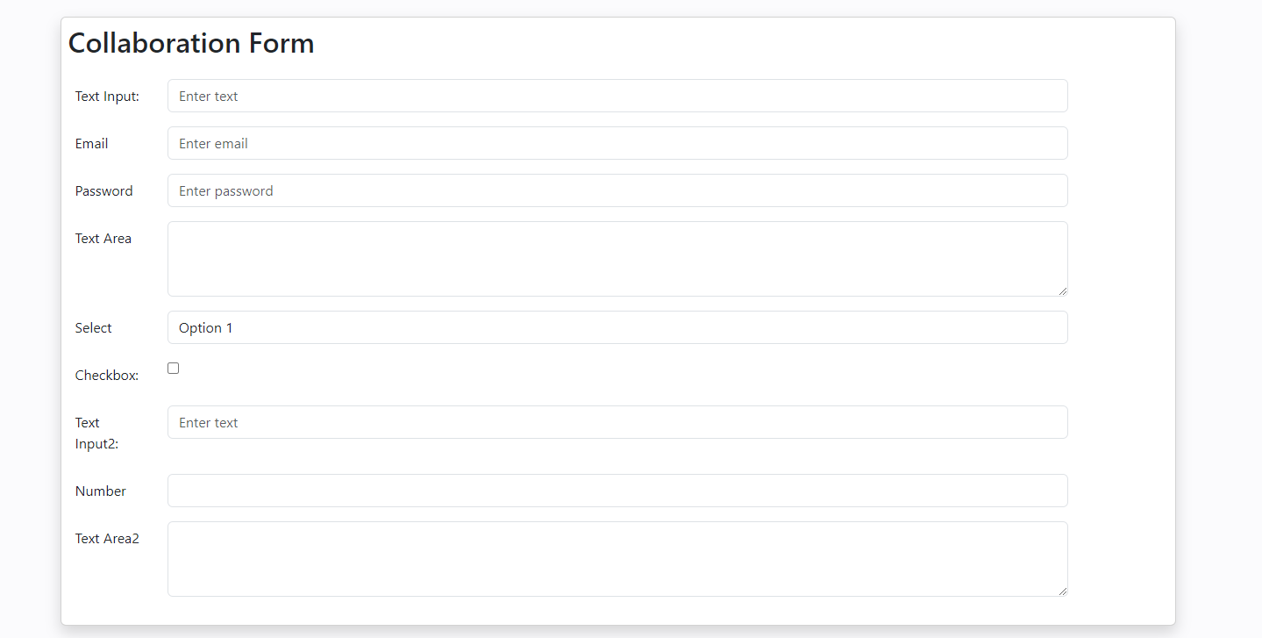Viewport: 1262px width, 638px height.
Task: Click the Text Area2 resize grip
Action: click(1063, 591)
